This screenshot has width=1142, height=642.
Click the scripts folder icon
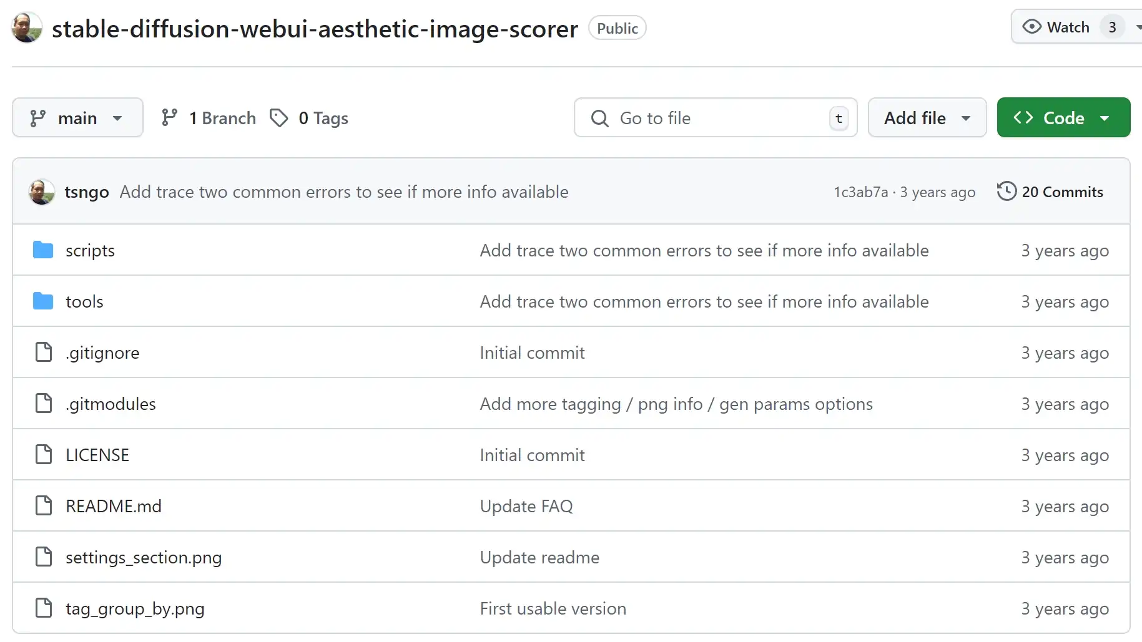[43, 250]
